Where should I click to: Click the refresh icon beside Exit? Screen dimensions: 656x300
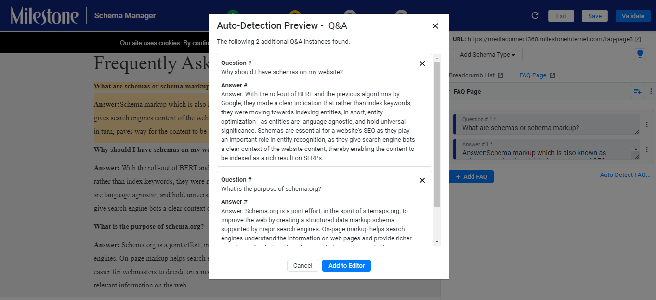[x=535, y=16]
